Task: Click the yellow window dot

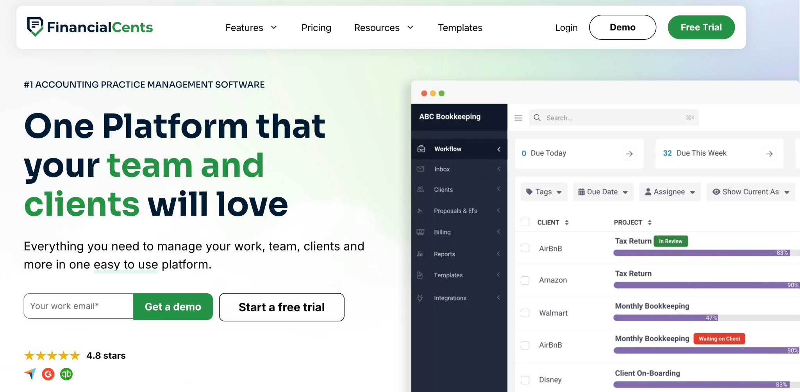Action: [433, 93]
